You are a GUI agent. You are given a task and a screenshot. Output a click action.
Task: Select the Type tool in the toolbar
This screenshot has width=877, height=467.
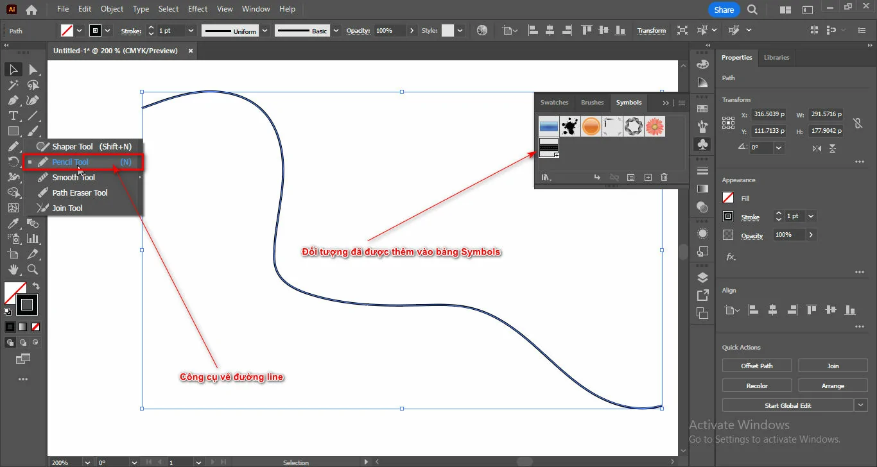point(13,115)
